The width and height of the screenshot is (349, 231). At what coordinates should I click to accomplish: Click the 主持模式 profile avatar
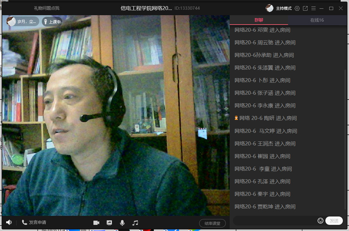pos(270,8)
